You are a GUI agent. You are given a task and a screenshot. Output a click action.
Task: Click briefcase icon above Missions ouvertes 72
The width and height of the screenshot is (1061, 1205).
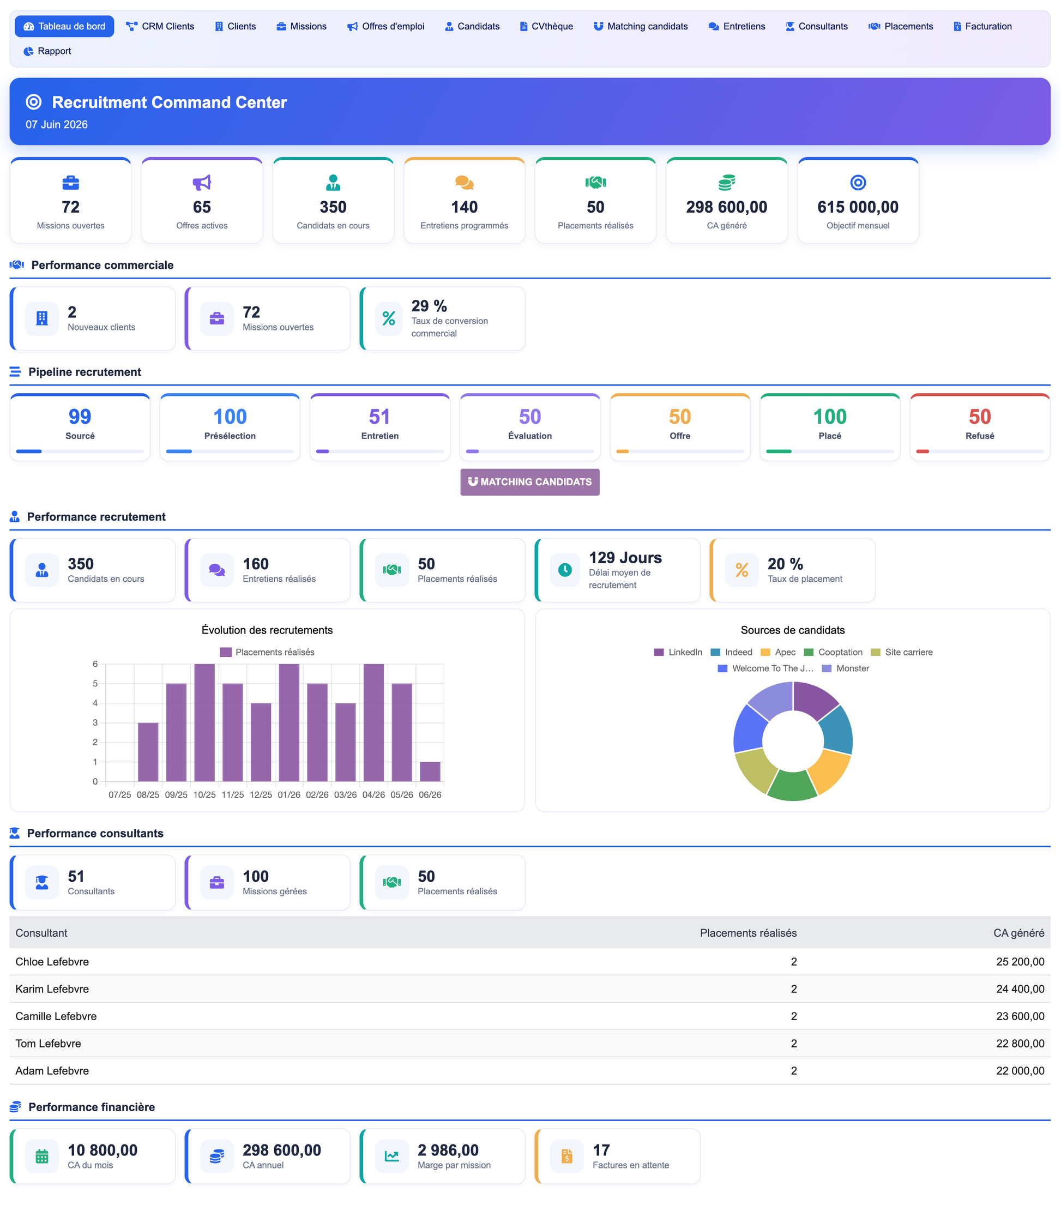(x=71, y=183)
